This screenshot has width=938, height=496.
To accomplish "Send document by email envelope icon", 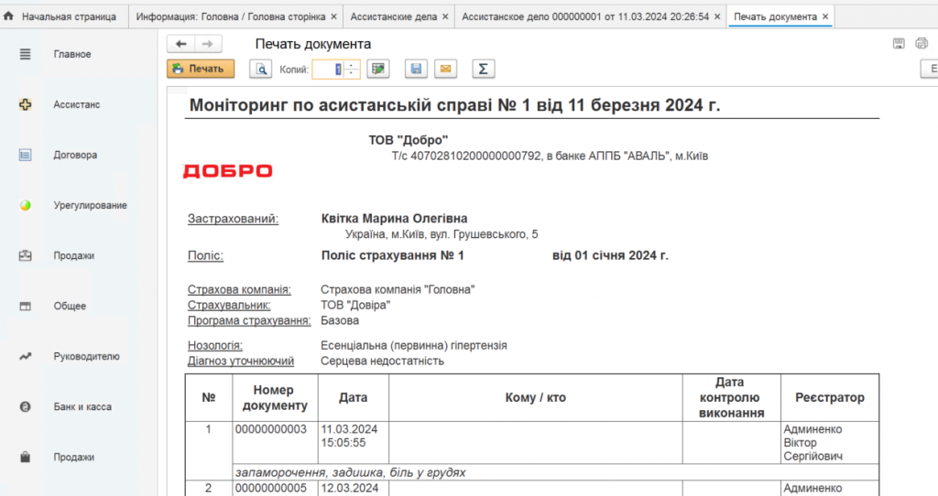I will click(x=445, y=69).
